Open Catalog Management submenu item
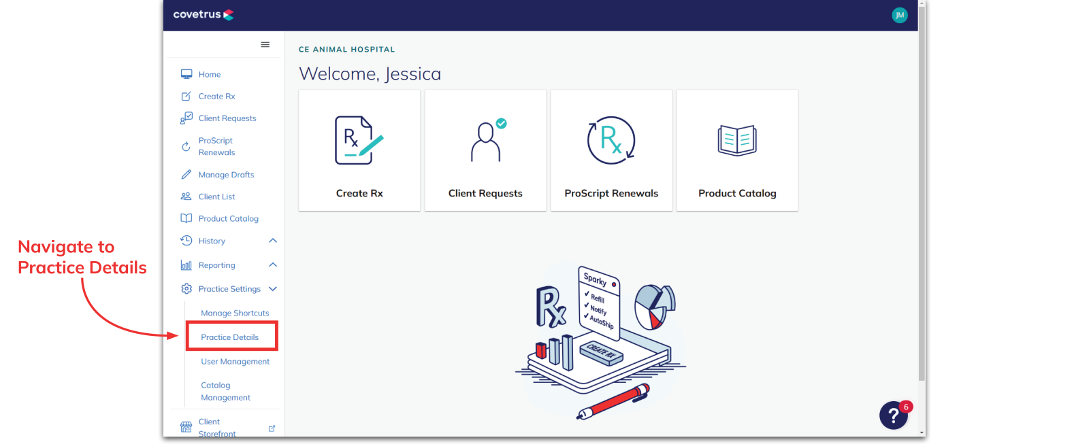1089x444 pixels. [x=225, y=392]
